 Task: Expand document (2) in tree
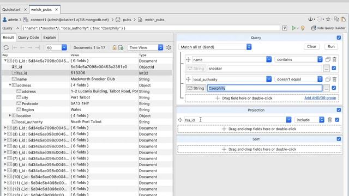[5, 128]
